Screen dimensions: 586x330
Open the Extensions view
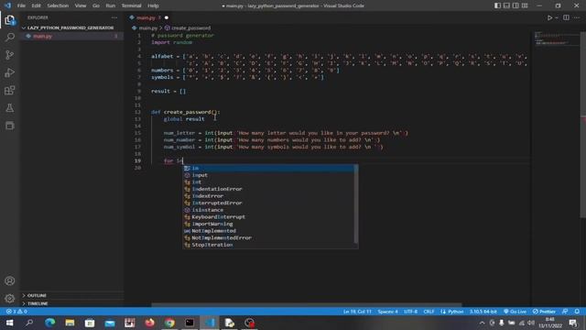click(x=10, y=90)
